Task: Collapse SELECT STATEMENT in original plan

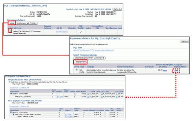Action: tap(11, 94)
